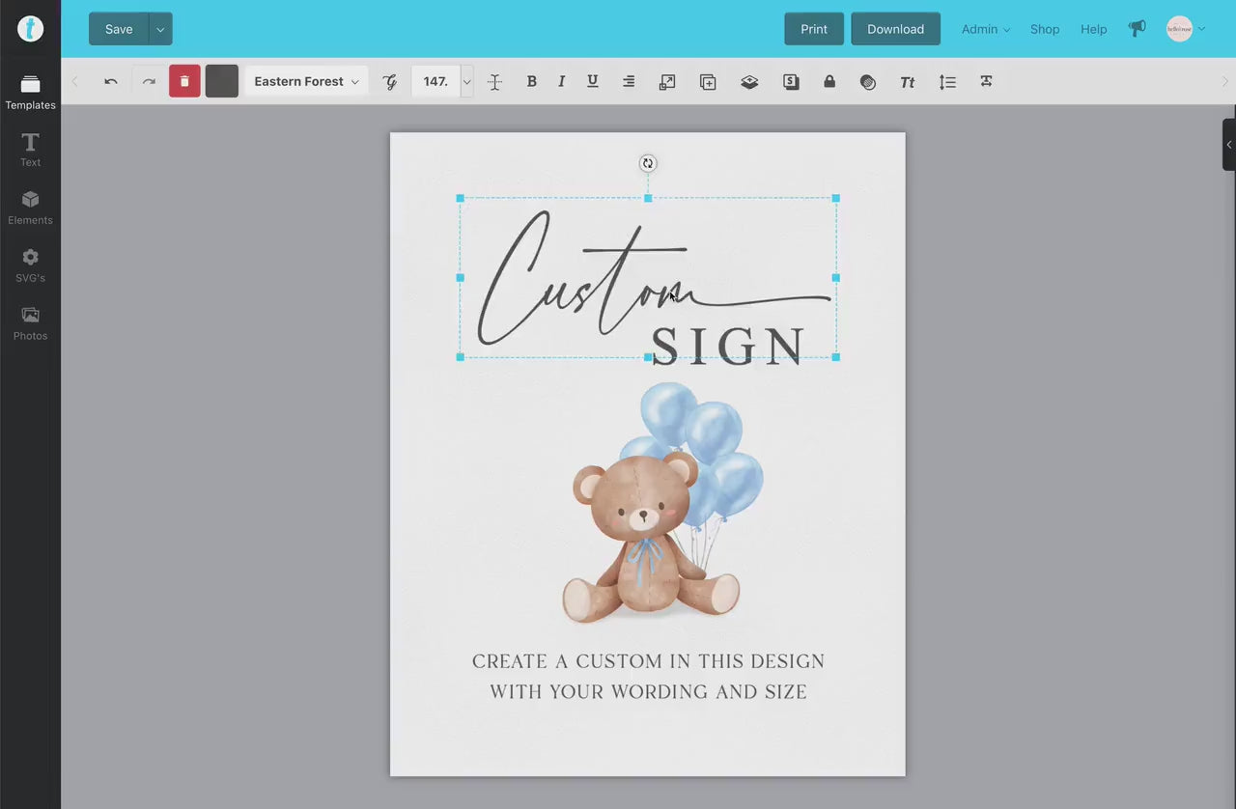Screen dimensions: 1236x809
Task: Click the megaphone announcements icon
Action: (1137, 29)
